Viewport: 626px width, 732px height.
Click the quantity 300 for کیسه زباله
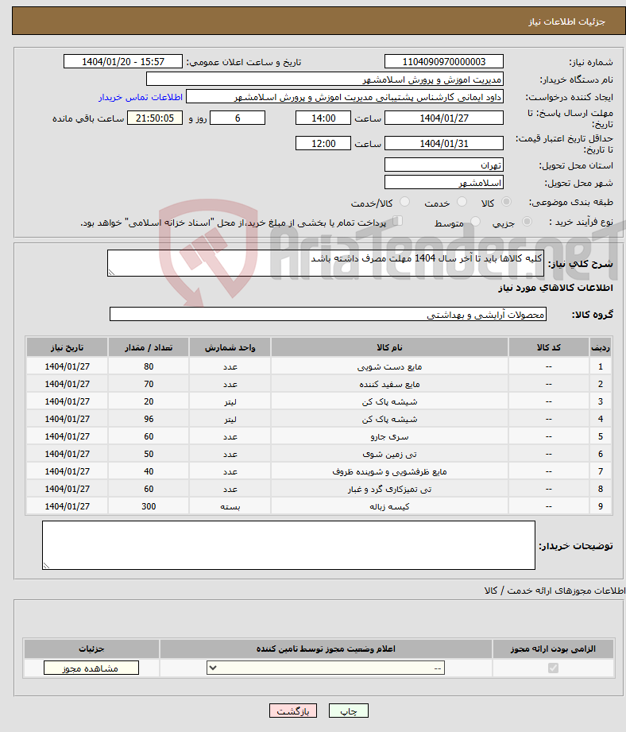coord(149,506)
